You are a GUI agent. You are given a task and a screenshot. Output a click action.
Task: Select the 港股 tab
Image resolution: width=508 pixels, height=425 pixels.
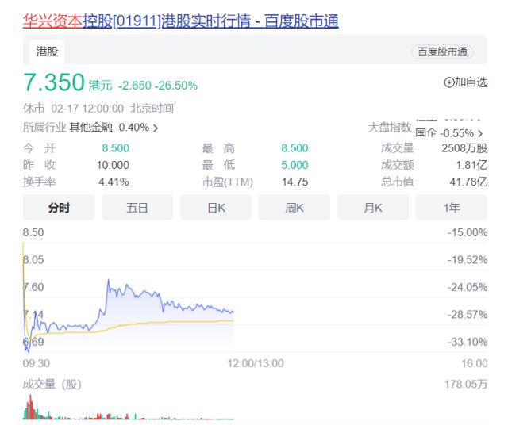coord(46,52)
